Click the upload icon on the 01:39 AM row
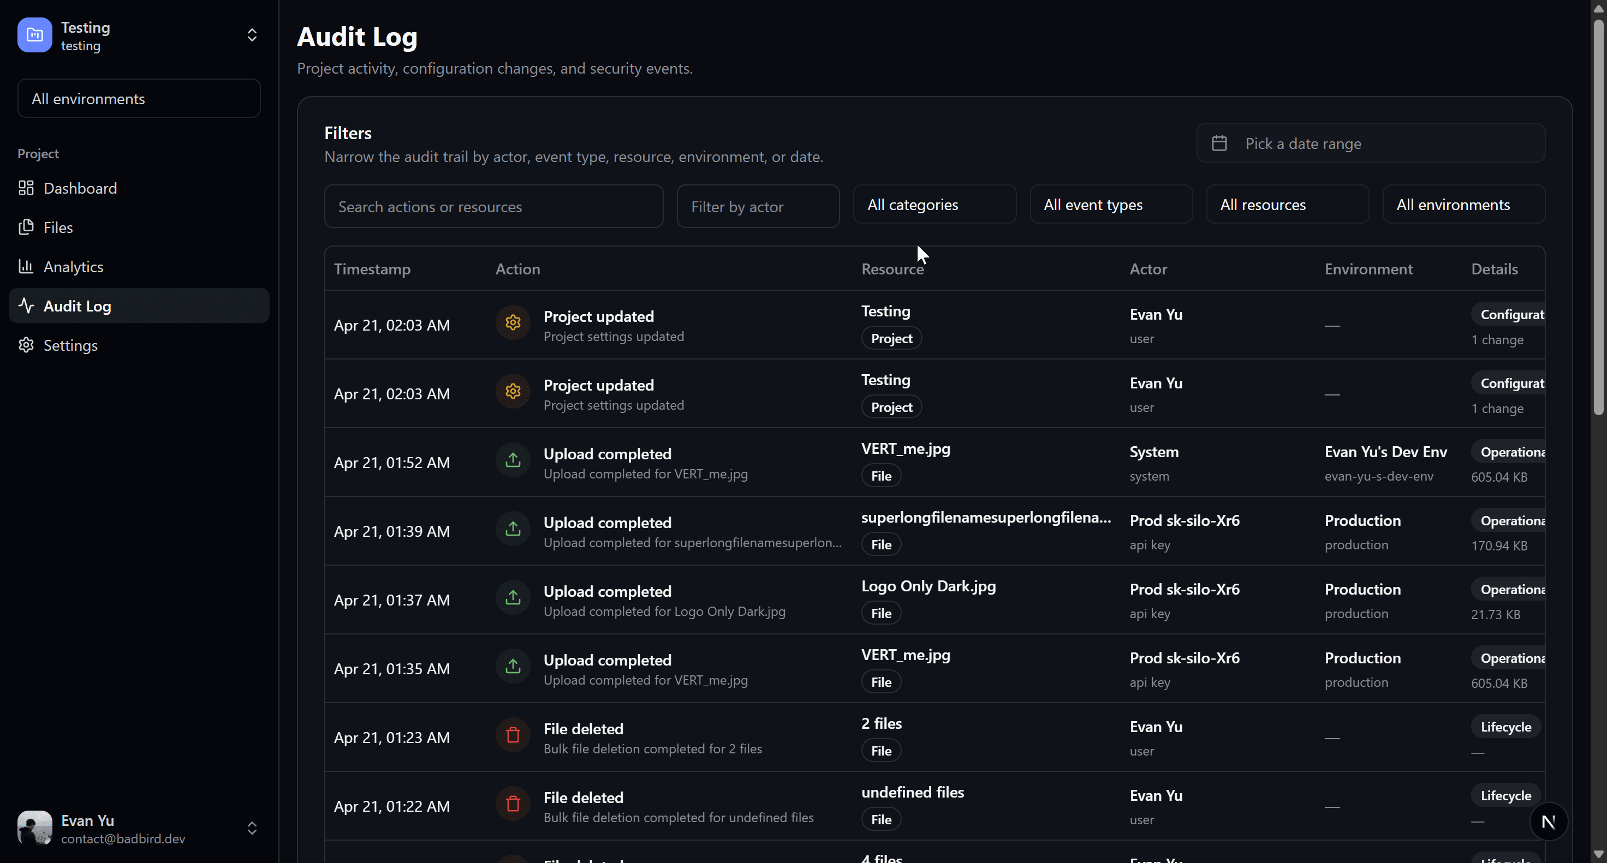The image size is (1607, 863). click(513, 529)
